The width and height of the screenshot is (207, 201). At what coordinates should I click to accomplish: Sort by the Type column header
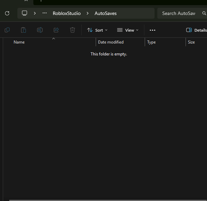(x=165, y=42)
